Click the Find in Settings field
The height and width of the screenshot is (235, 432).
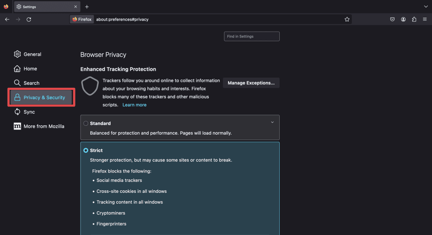[x=251, y=37]
